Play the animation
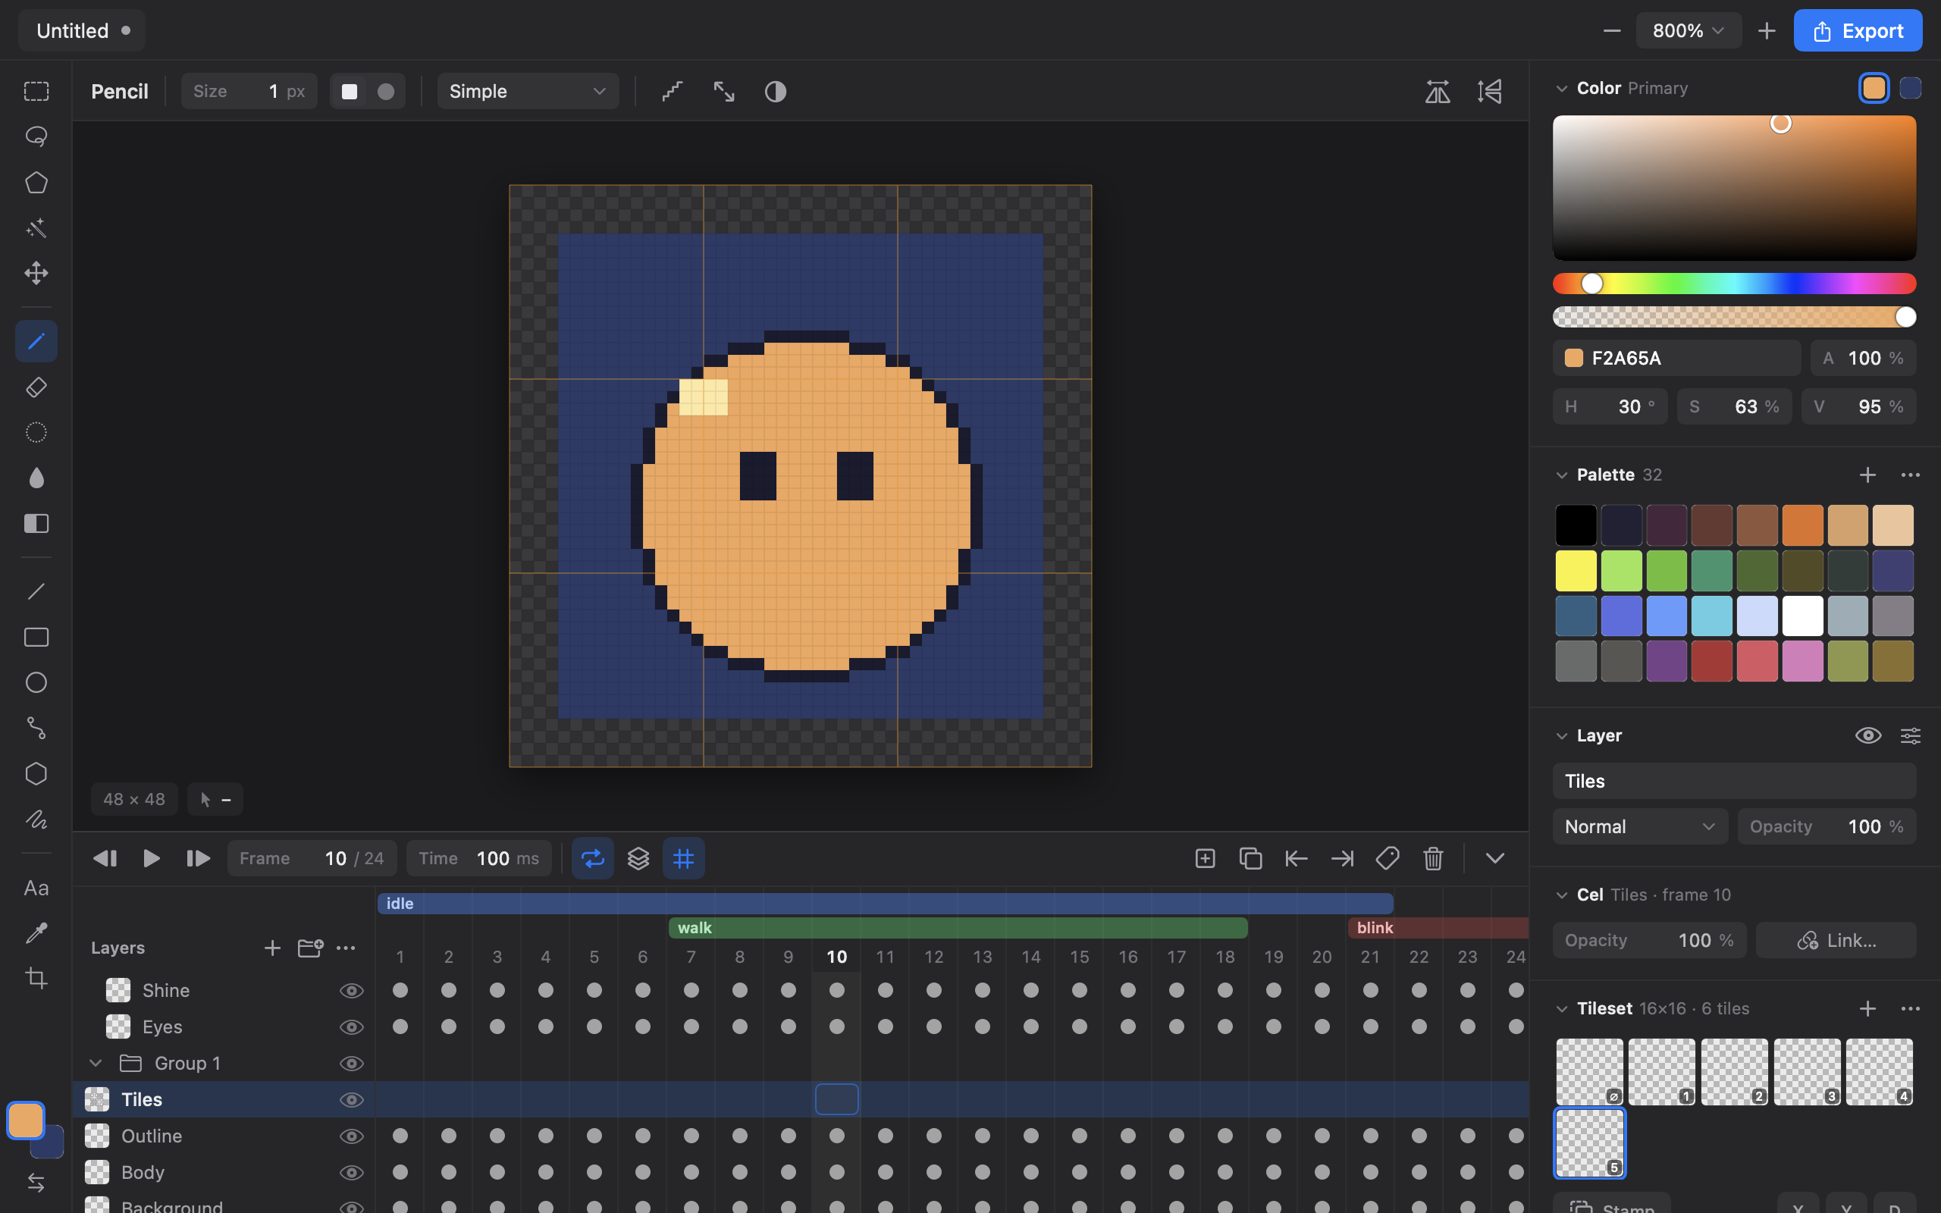The height and width of the screenshot is (1213, 1941). pyautogui.click(x=151, y=858)
